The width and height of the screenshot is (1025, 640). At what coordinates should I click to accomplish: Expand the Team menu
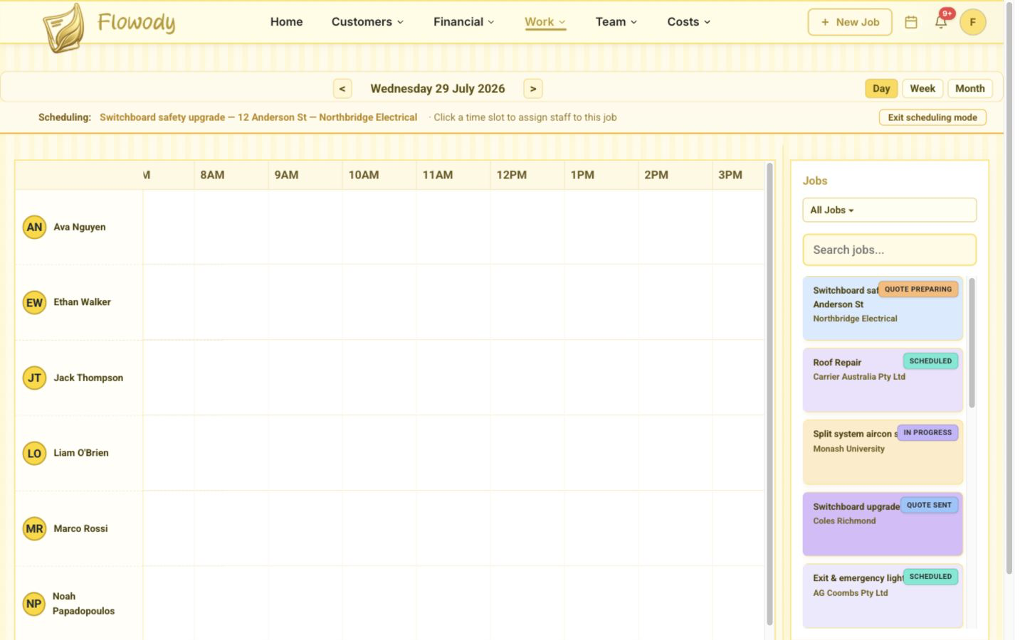tap(616, 22)
